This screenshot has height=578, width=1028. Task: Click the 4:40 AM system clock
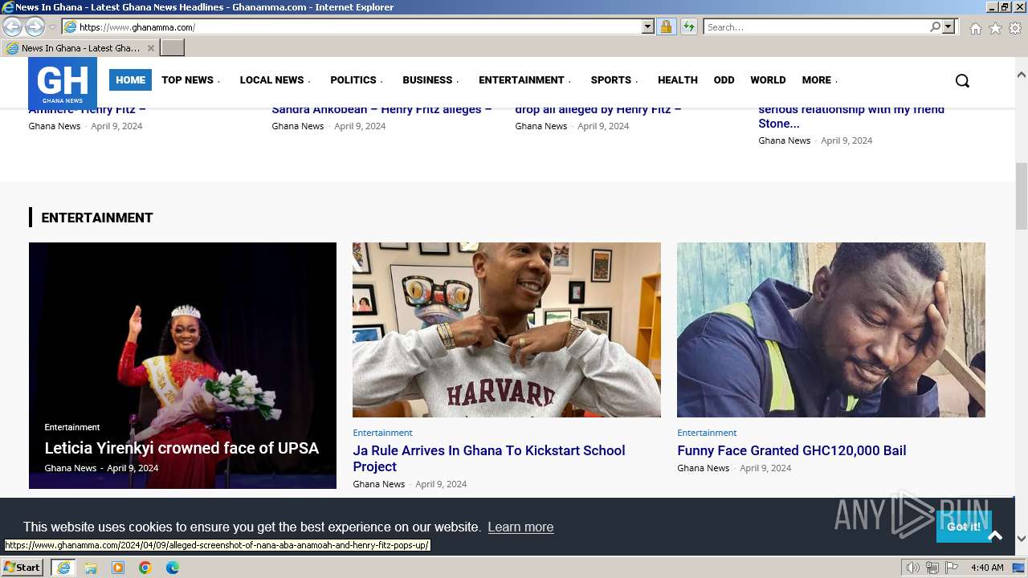pyautogui.click(x=987, y=568)
